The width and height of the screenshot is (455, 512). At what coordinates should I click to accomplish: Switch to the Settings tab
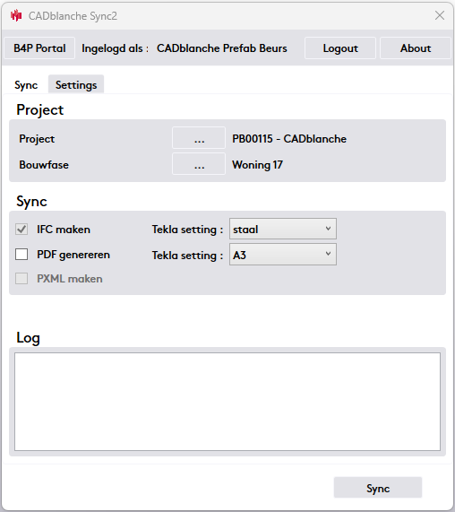coord(76,85)
